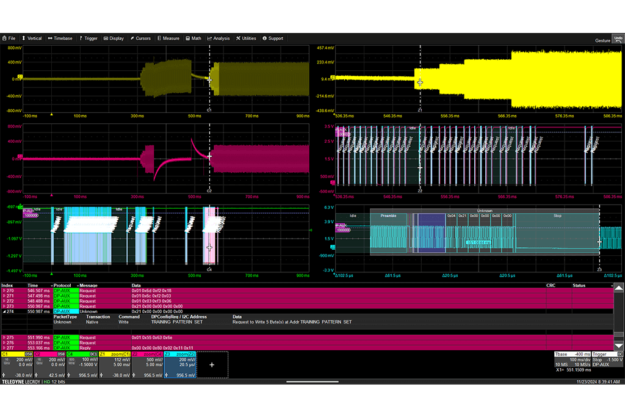625x417 pixels.
Task: Open the Timebase menu
Action: pyautogui.click(x=60, y=38)
